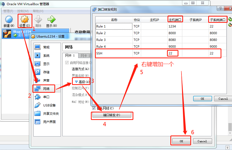Open the 管理(F) menu
The width and height of the screenshot is (232, 150).
point(8,11)
